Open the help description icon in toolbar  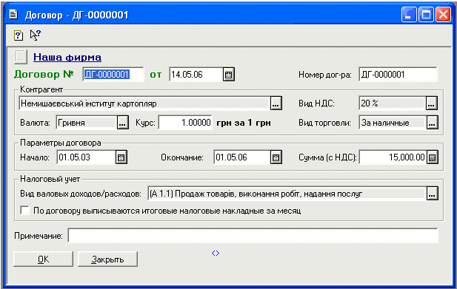point(19,35)
